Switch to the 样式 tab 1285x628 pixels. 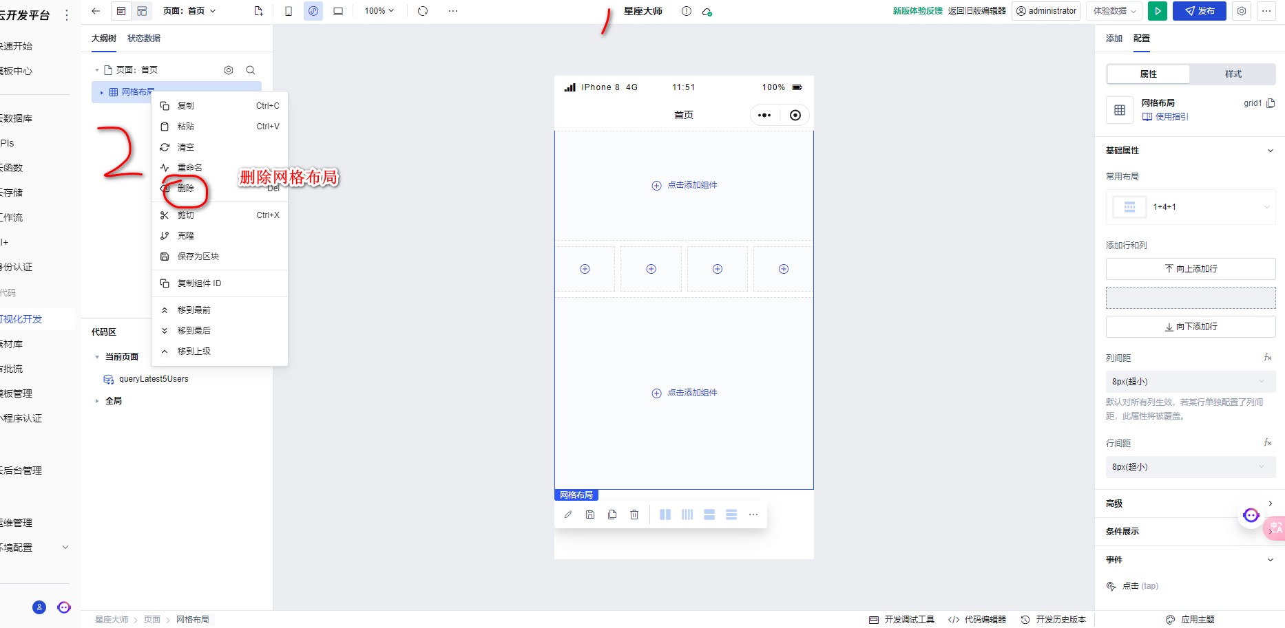click(x=1233, y=74)
